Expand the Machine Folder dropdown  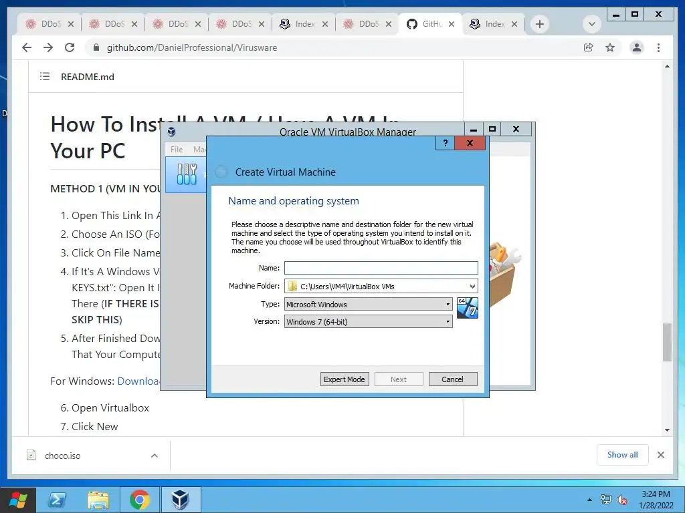pyautogui.click(x=472, y=287)
